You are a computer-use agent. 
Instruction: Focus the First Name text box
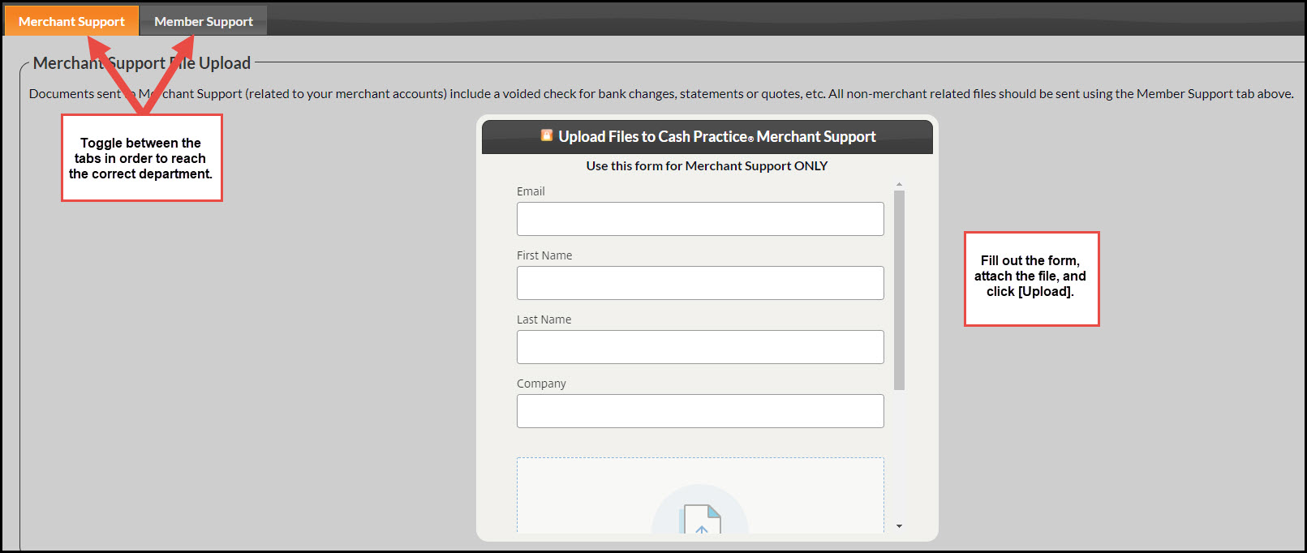[700, 283]
